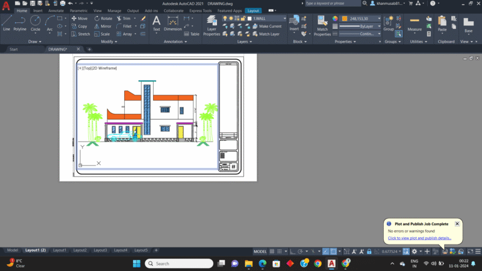Select the Dimension tool
The image size is (482, 271).
pos(173,23)
